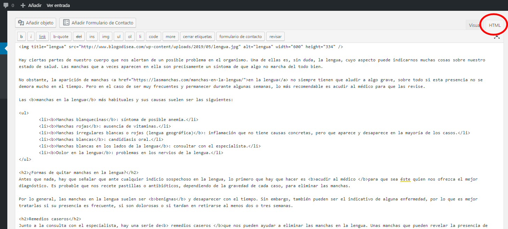Select the HTML editor tab
The width and height of the screenshot is (508, 229).
(x=494, y=25)
